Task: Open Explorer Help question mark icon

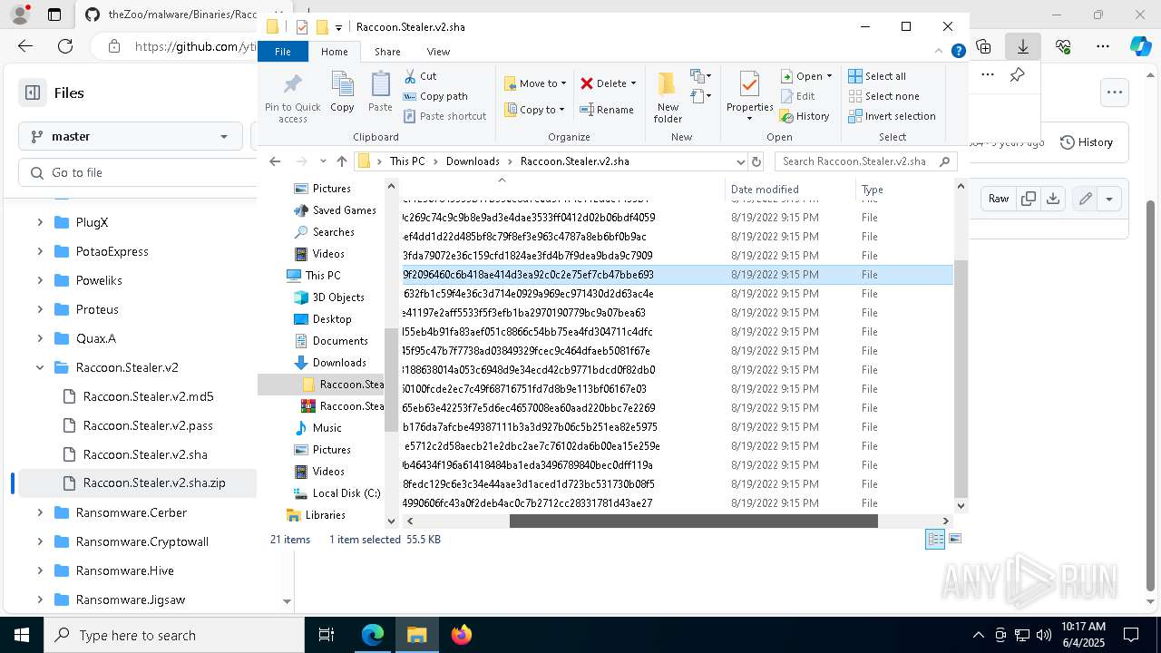Action: click(x=958, y=52)
